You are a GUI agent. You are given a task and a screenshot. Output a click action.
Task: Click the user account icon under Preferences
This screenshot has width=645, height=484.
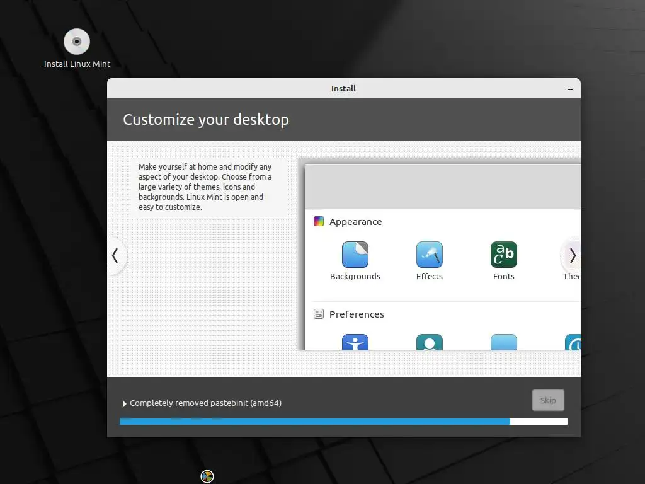[x=430, y=342]
